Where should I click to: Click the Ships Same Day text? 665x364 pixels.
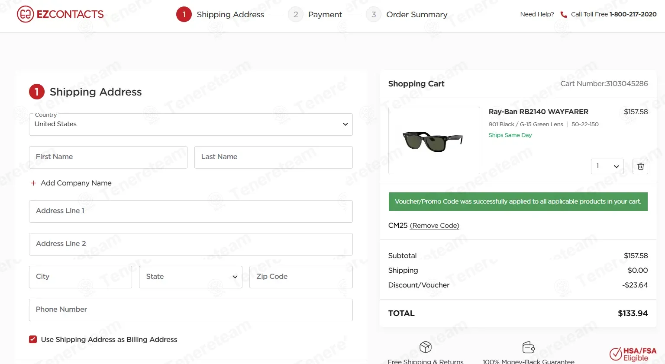click(510, 135)
